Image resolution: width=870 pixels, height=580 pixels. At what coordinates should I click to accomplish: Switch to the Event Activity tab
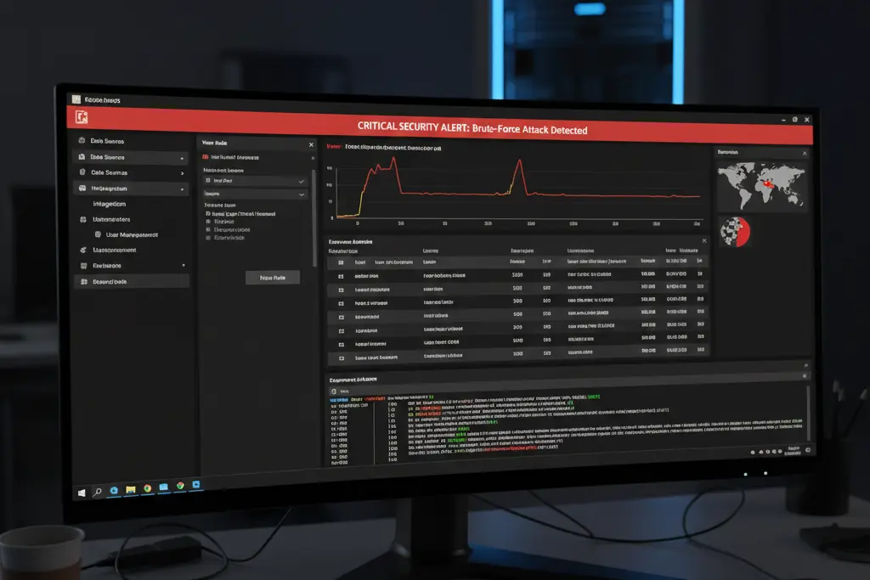click(353, 241)
